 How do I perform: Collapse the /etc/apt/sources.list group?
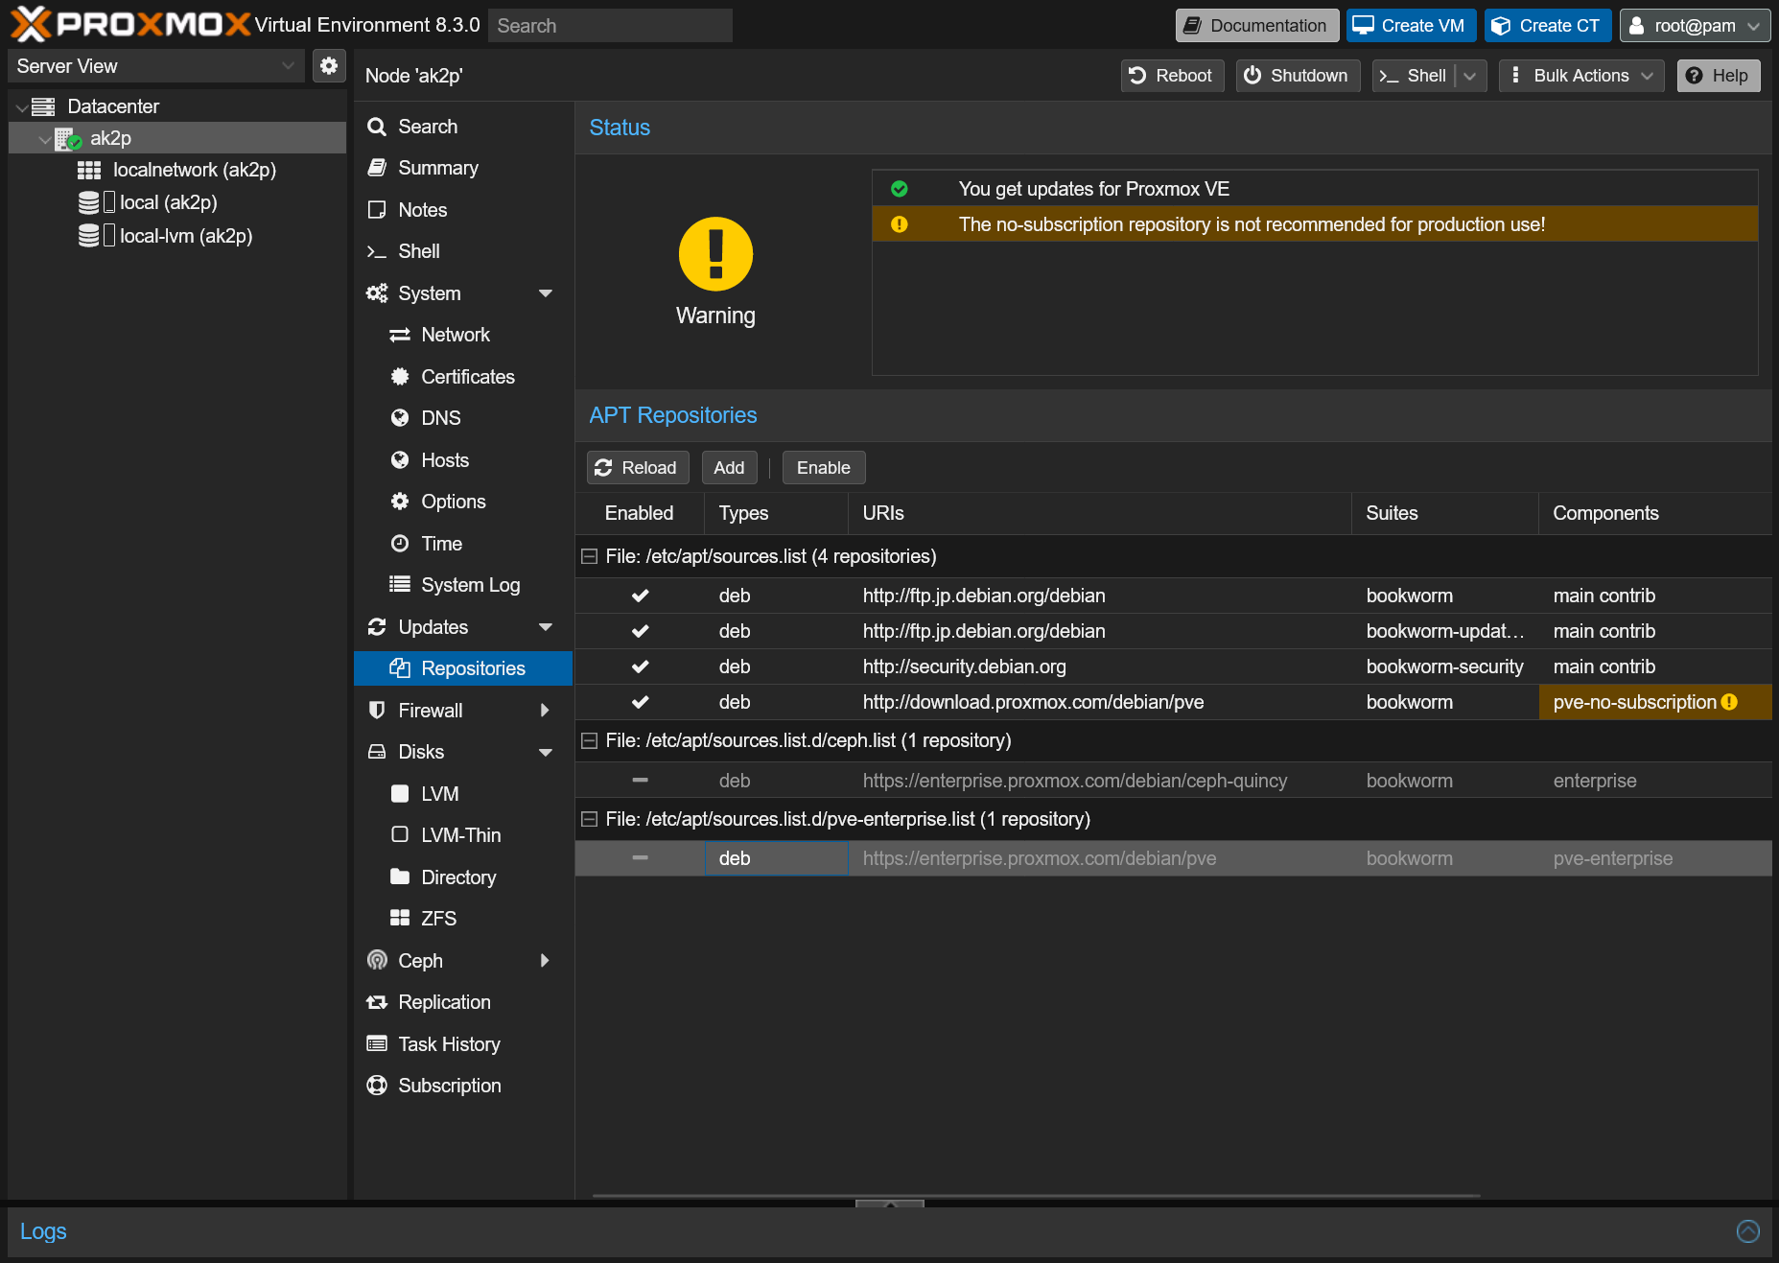click(x=590, y=556)
